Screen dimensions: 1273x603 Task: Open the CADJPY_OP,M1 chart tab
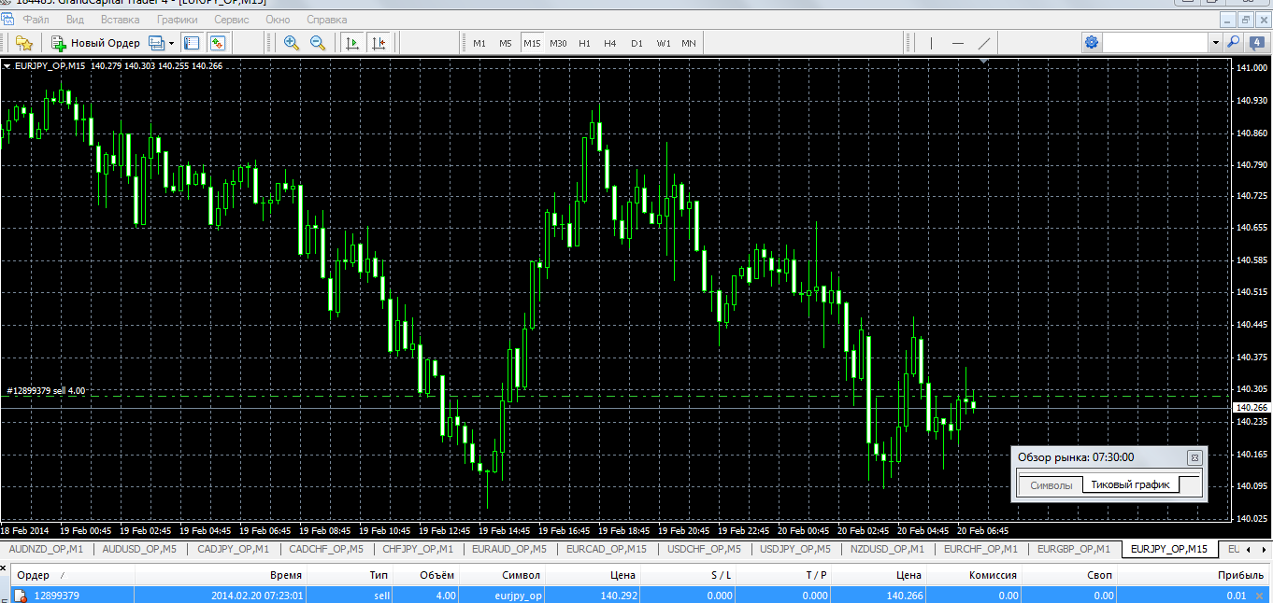[233, 549]
